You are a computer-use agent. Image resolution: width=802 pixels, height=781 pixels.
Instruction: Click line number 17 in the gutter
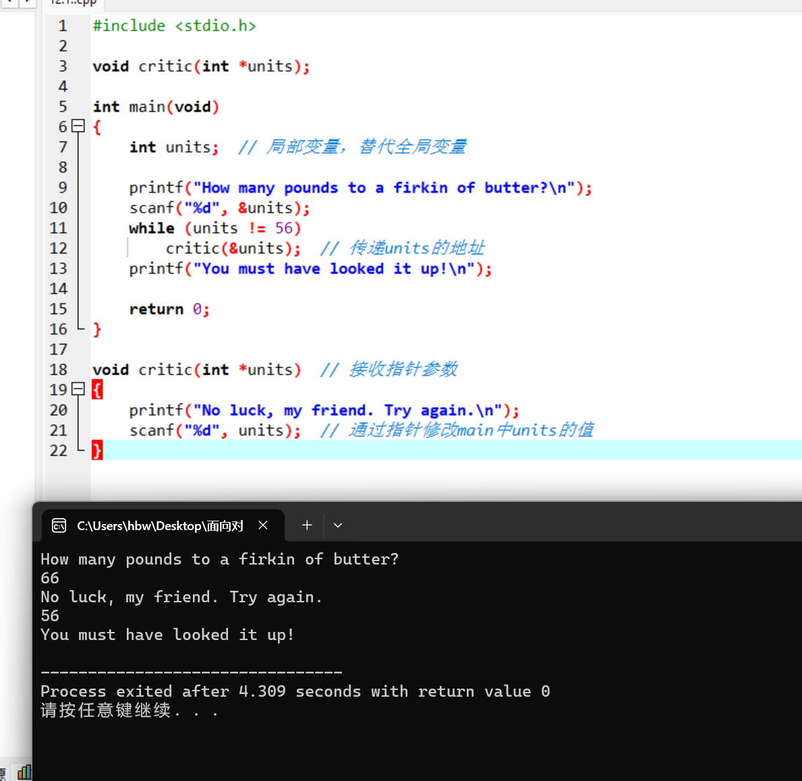point(58,350)
